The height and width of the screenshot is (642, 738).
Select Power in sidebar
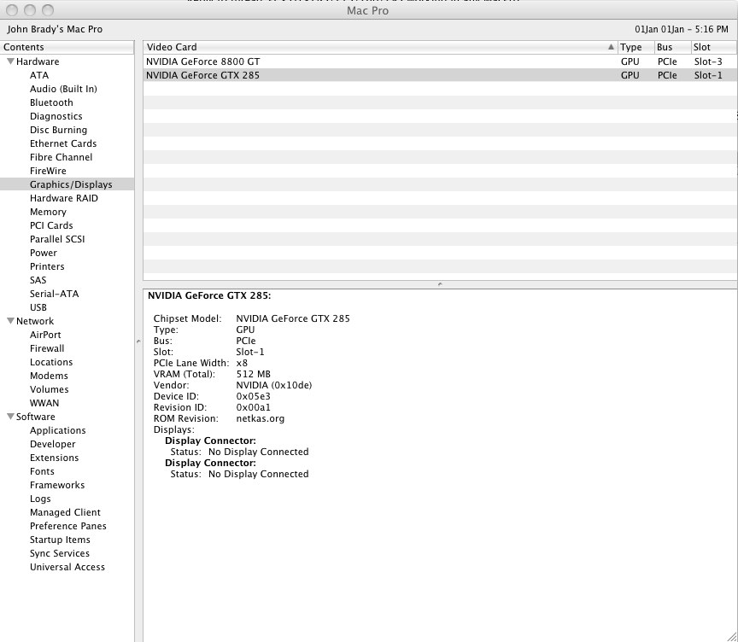[x=44, y=253]
